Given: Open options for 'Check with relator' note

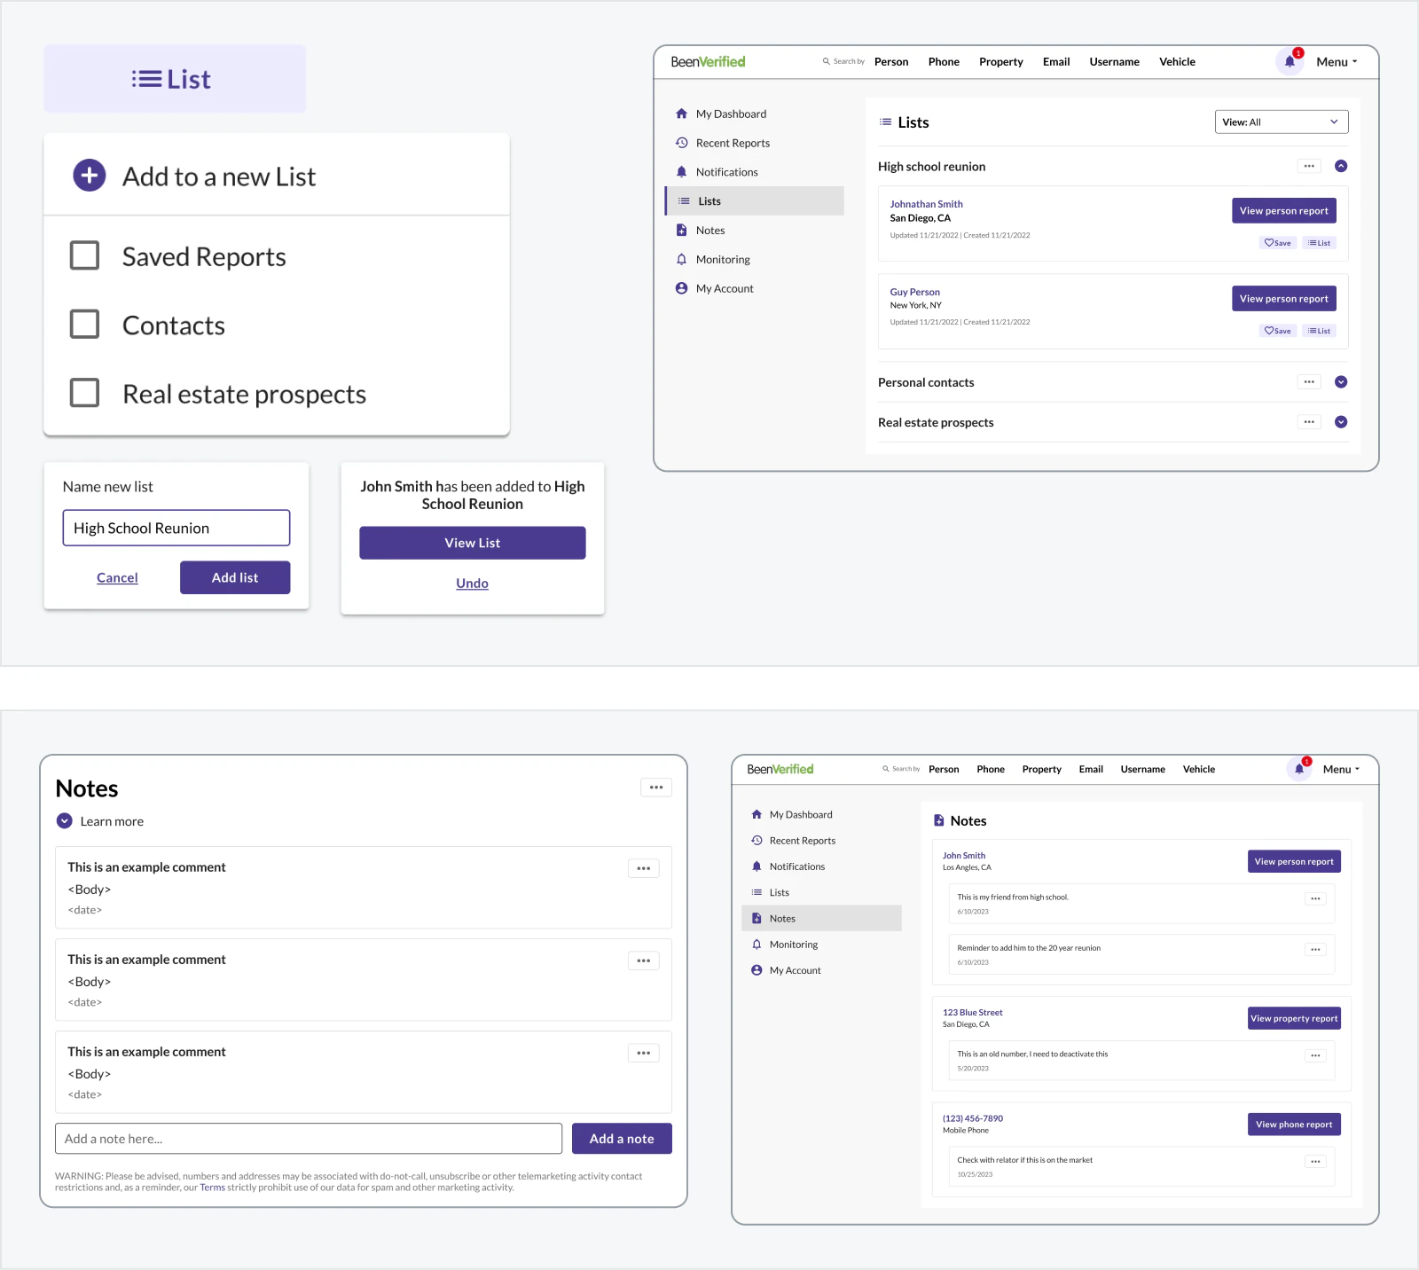Looking at the screenshot, I should pos(1316,1162).
